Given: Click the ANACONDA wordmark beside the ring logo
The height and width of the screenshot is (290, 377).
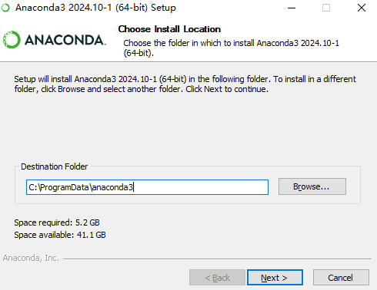Looking at the screenshot, I should pyautogui.click(x=65, y=40).
